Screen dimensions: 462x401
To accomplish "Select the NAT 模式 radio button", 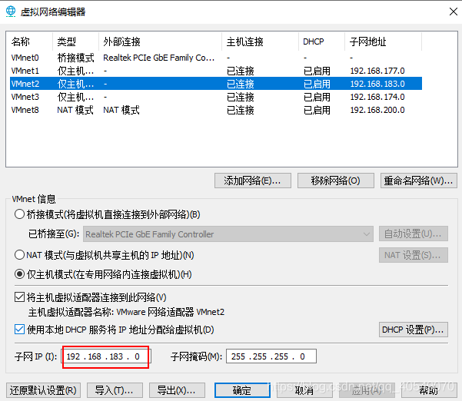I will pos(19,255).
